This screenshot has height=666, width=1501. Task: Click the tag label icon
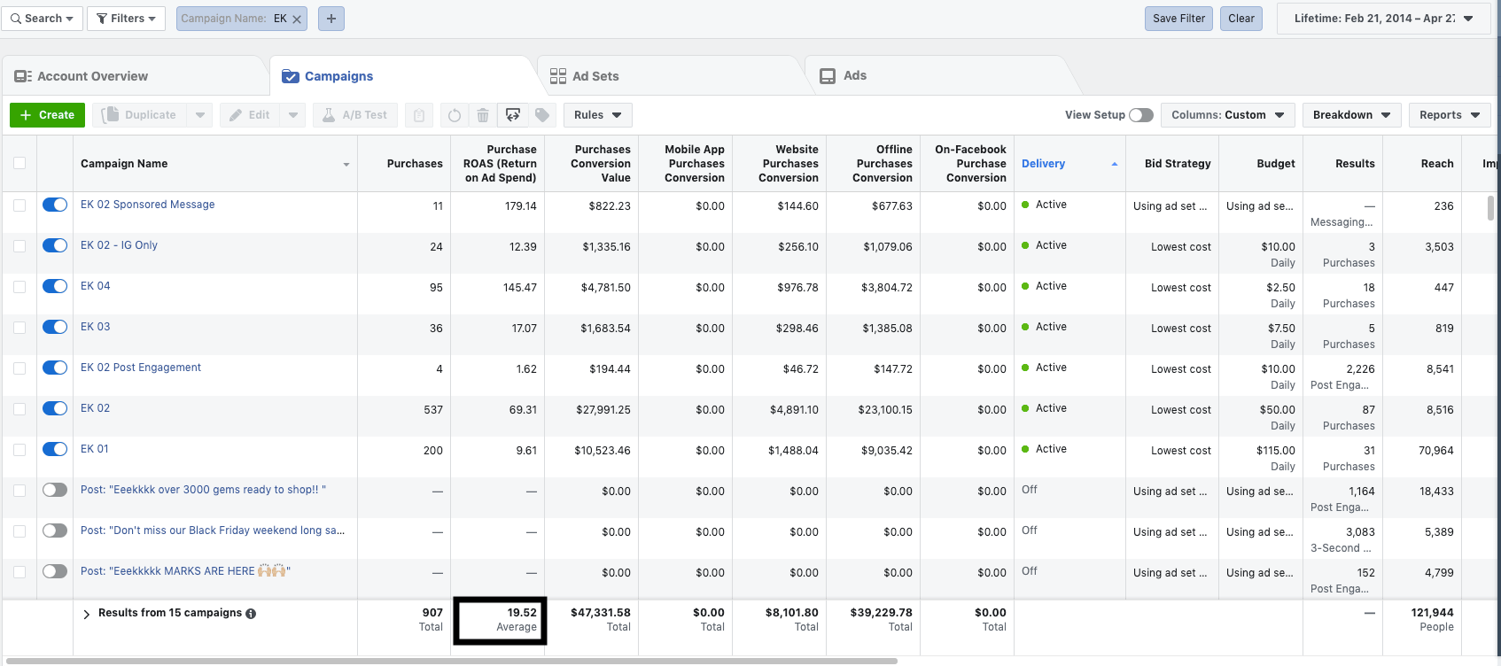tap(542, 115)
